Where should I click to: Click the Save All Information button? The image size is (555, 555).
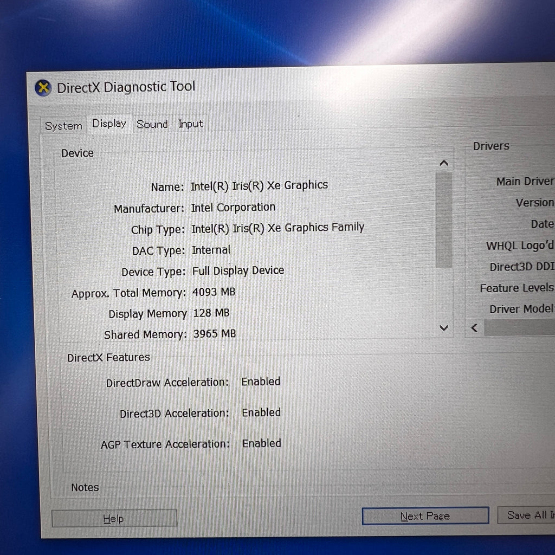coord(526,515)
